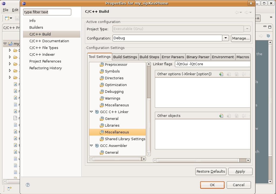This screenshot has height=194, width=276.
Task: Maximize the view in the background Eclipse window
Action: [x=270, y=27]
